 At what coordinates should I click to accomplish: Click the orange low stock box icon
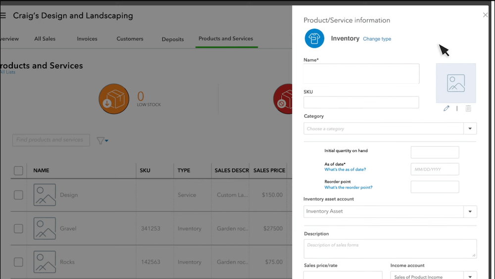pyautogui.click(x=114, y=99)
